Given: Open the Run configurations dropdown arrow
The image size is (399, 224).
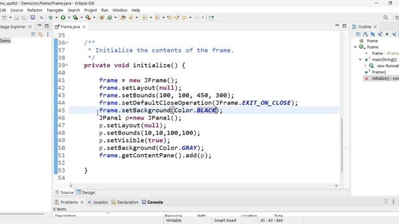Looking at the screenshot, I should (69, 17).
